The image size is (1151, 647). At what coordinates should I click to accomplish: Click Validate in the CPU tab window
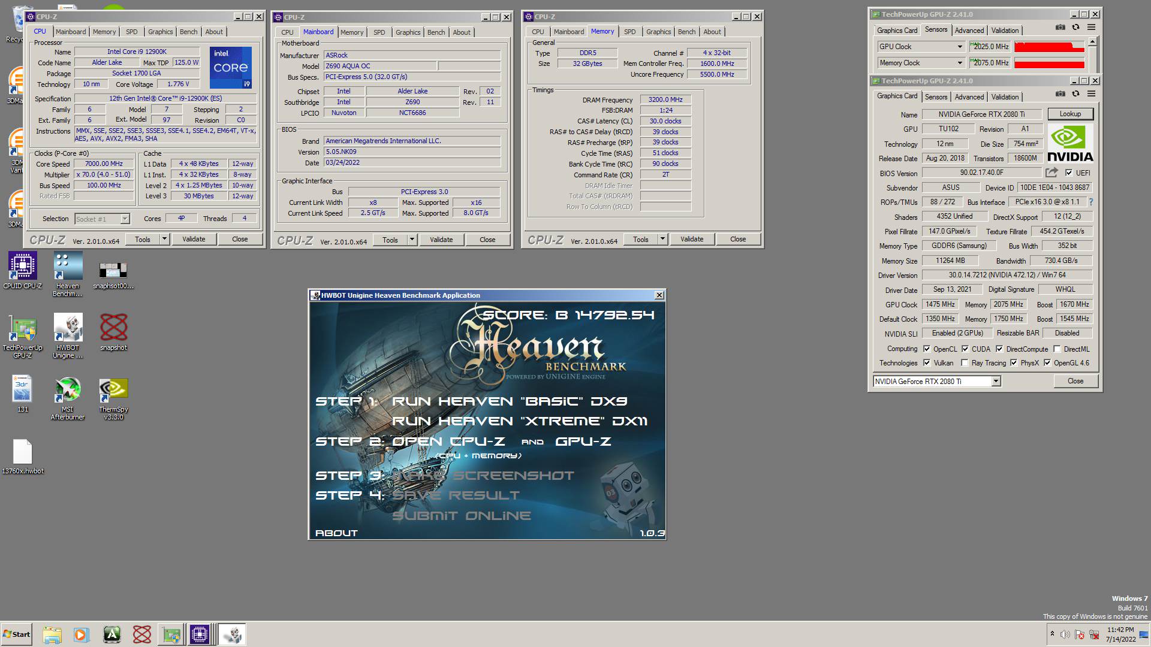tap(194, 239)
